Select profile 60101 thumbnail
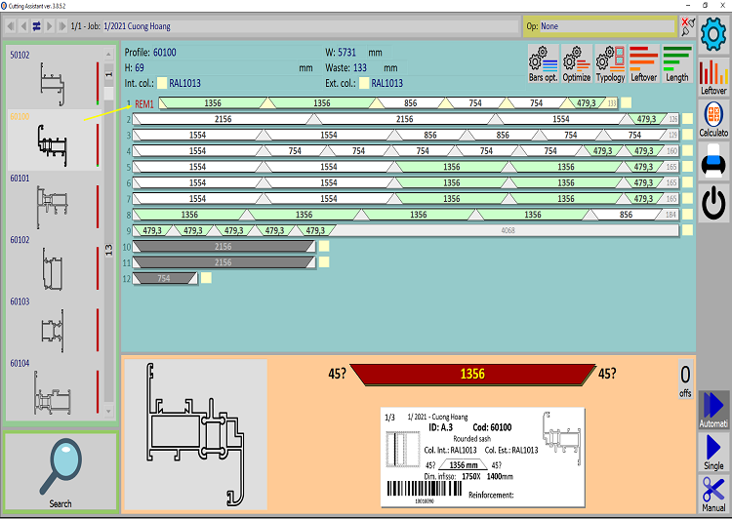Image resolution: width=732 pixels, height=519 pixels. click(54, 201)
